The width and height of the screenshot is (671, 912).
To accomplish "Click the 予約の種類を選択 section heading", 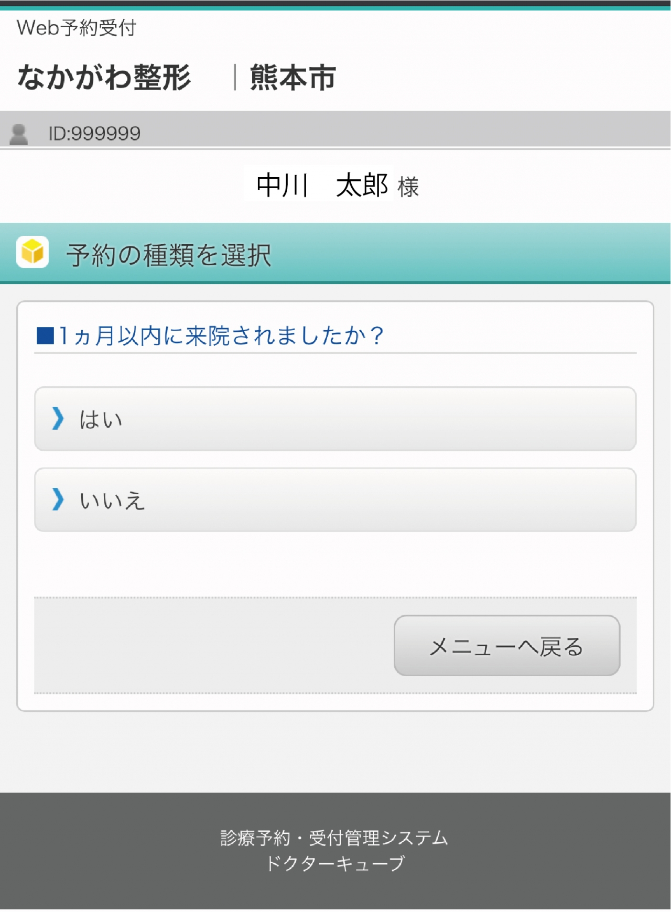I will coord(169,255).
